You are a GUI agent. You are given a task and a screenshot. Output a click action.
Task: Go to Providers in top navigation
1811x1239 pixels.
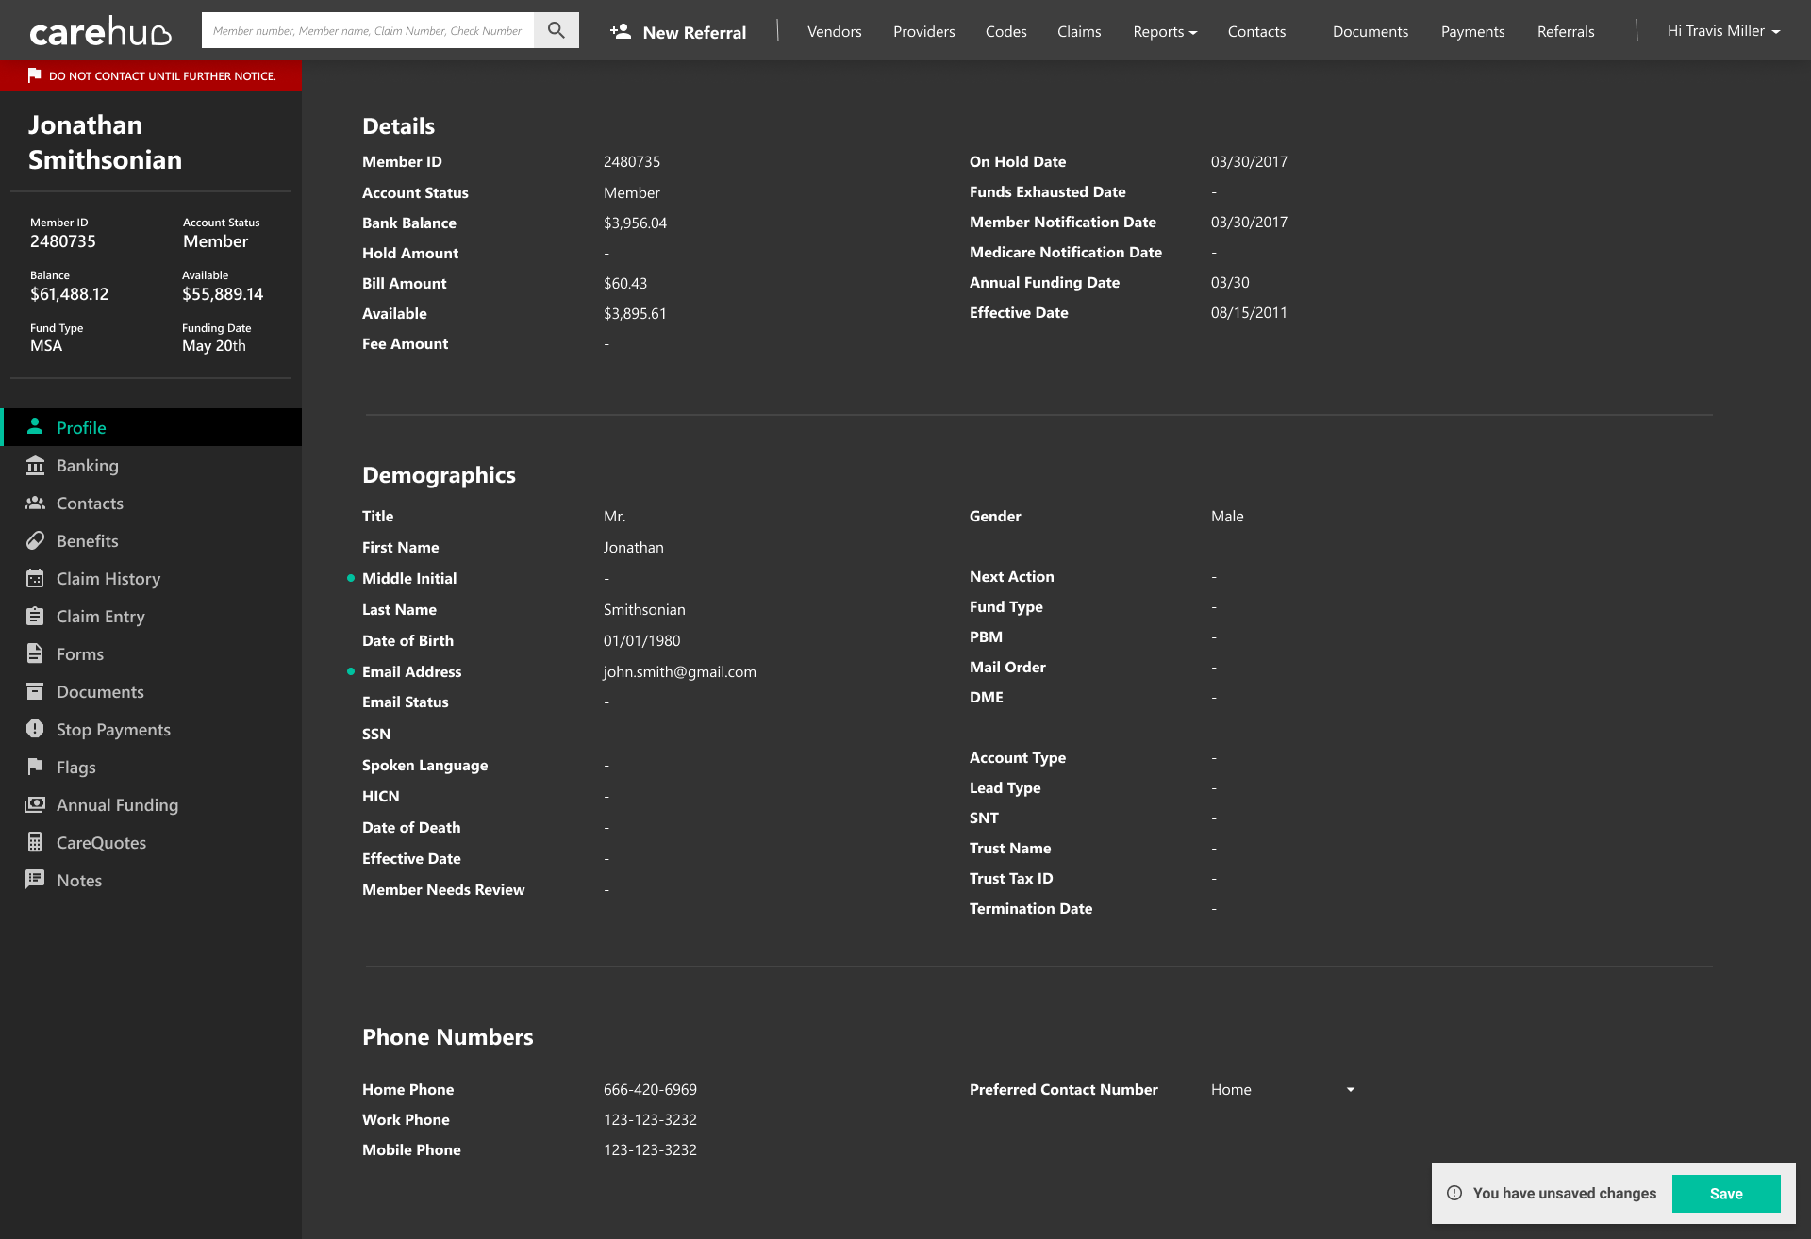923,31
